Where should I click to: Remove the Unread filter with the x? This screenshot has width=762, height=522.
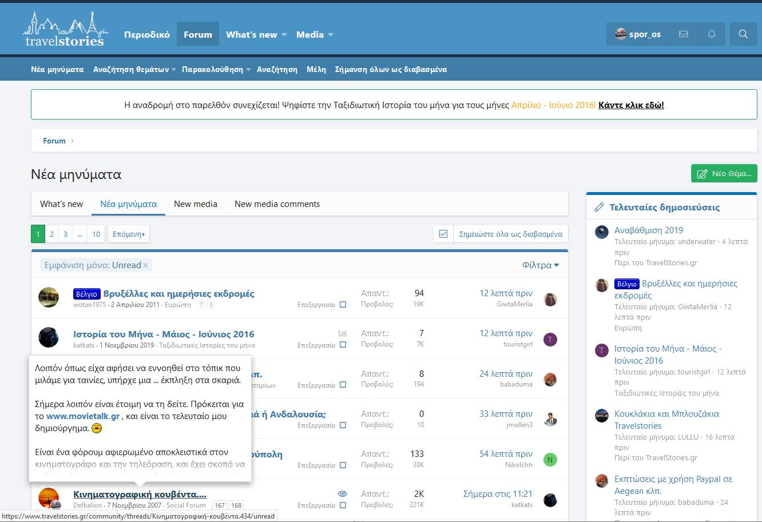(x=146, y=265)
